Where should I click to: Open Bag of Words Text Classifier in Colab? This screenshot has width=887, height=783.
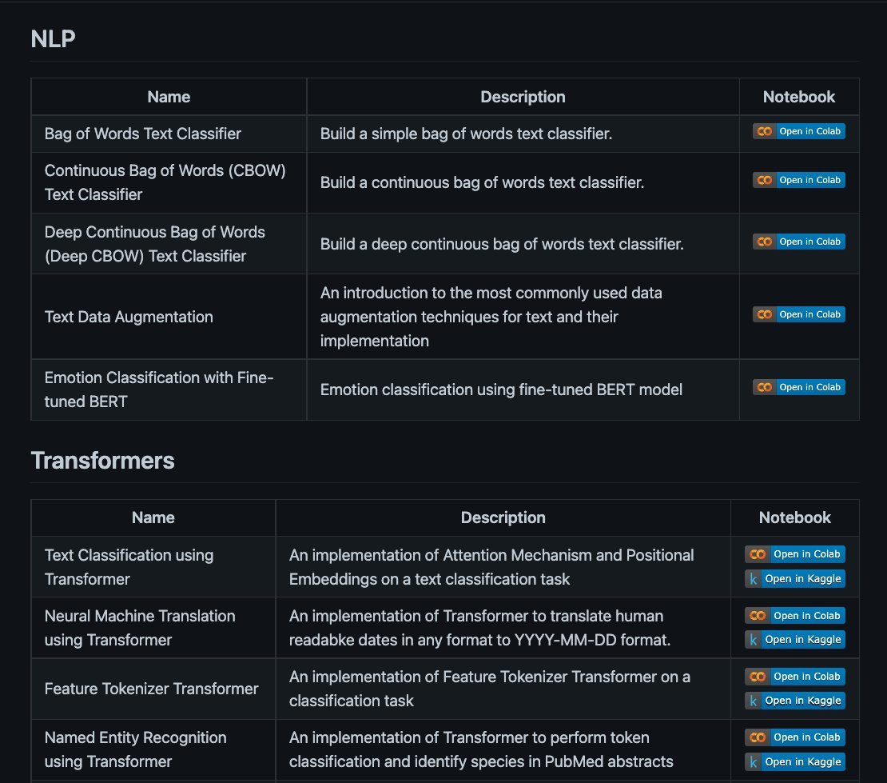(x=799, y=131)
